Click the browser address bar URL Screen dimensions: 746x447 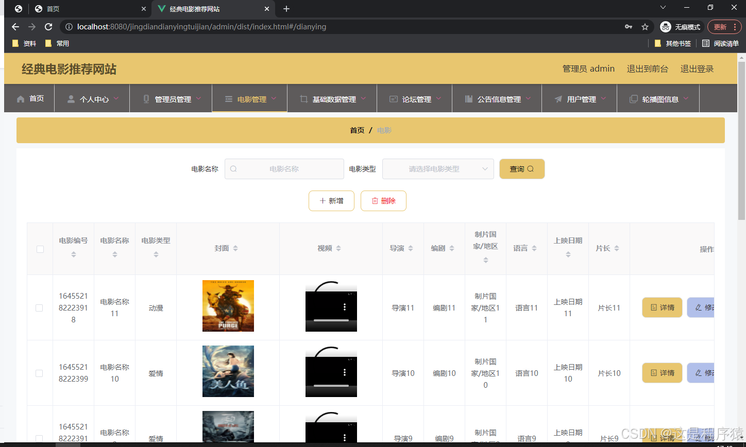tap(201, 27)
